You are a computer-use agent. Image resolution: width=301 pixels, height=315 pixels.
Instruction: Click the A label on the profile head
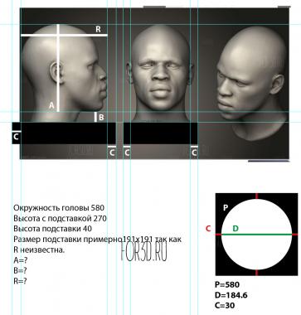click(x=51, y=105)
